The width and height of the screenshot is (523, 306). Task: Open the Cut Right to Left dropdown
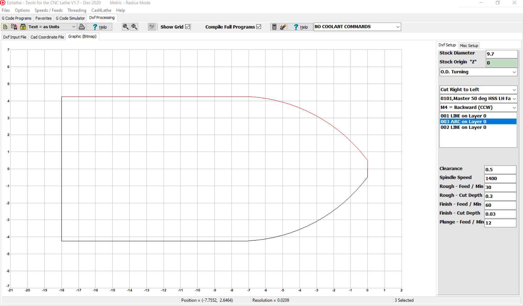[x=478, y=90]
